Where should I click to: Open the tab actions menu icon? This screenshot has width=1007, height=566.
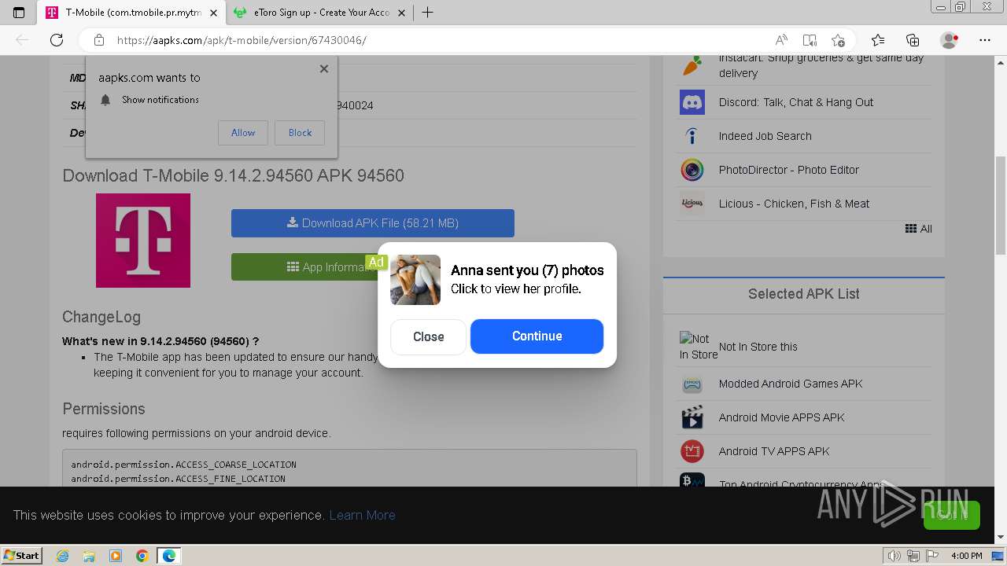pyautogui.click(x=19, y=13)
